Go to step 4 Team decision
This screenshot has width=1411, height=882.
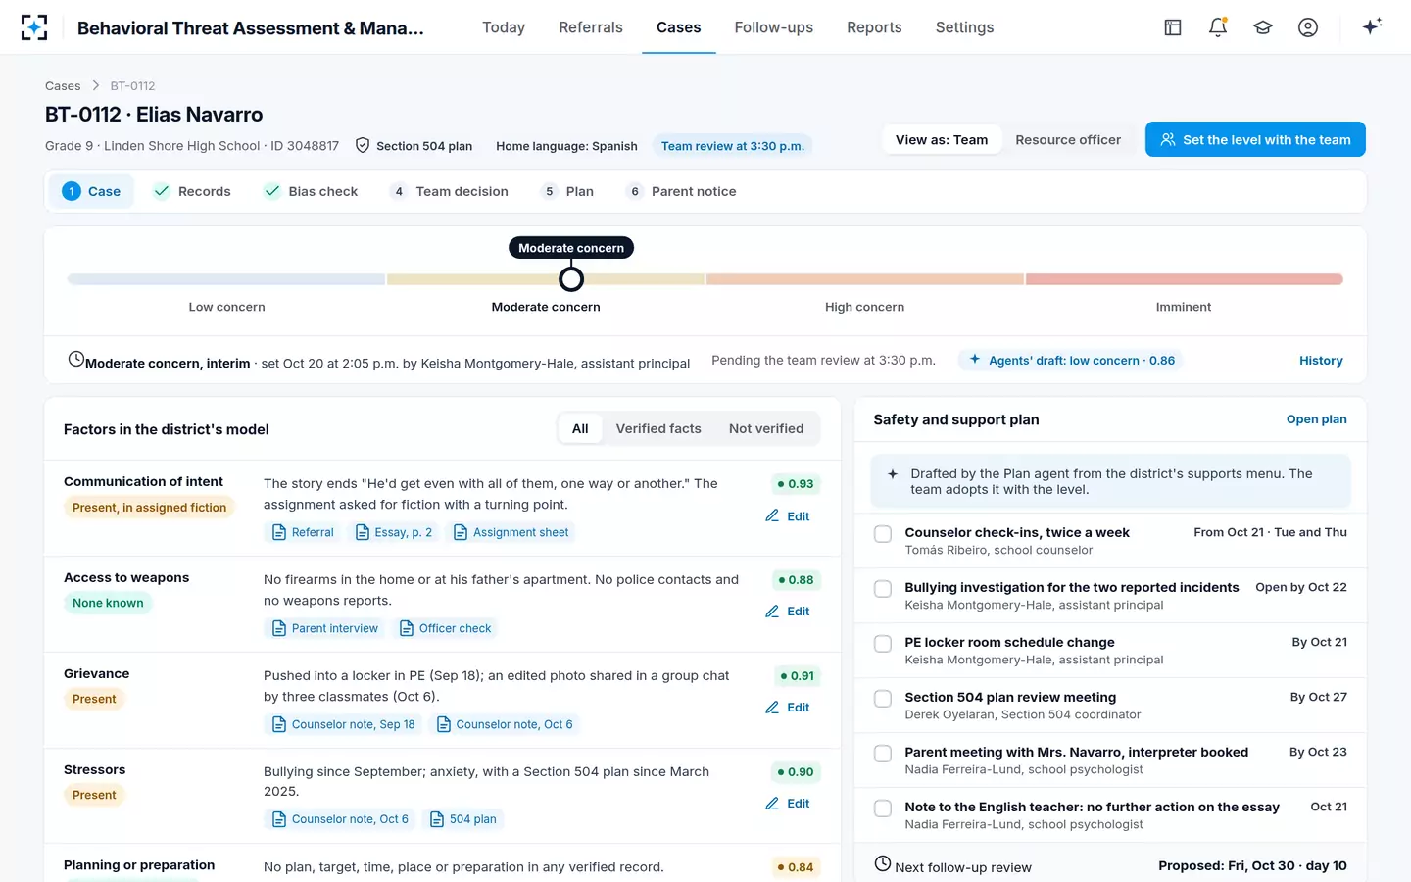pos(450,192)
